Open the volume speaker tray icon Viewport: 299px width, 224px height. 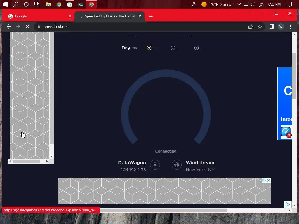(253, 4)
